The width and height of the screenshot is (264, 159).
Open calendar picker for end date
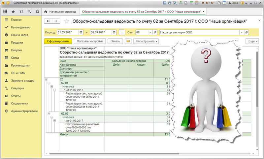click(114, 32)
